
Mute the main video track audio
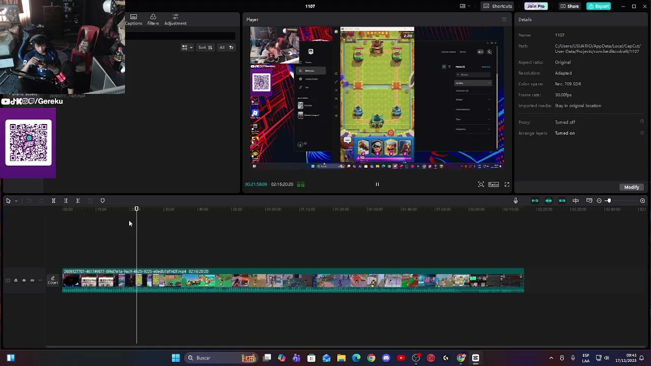[32, 280]
